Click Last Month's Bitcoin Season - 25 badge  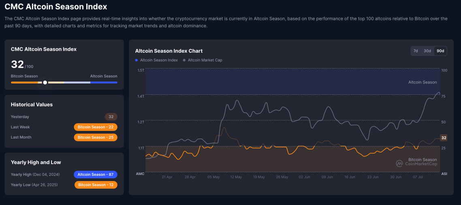coord(96,137)
